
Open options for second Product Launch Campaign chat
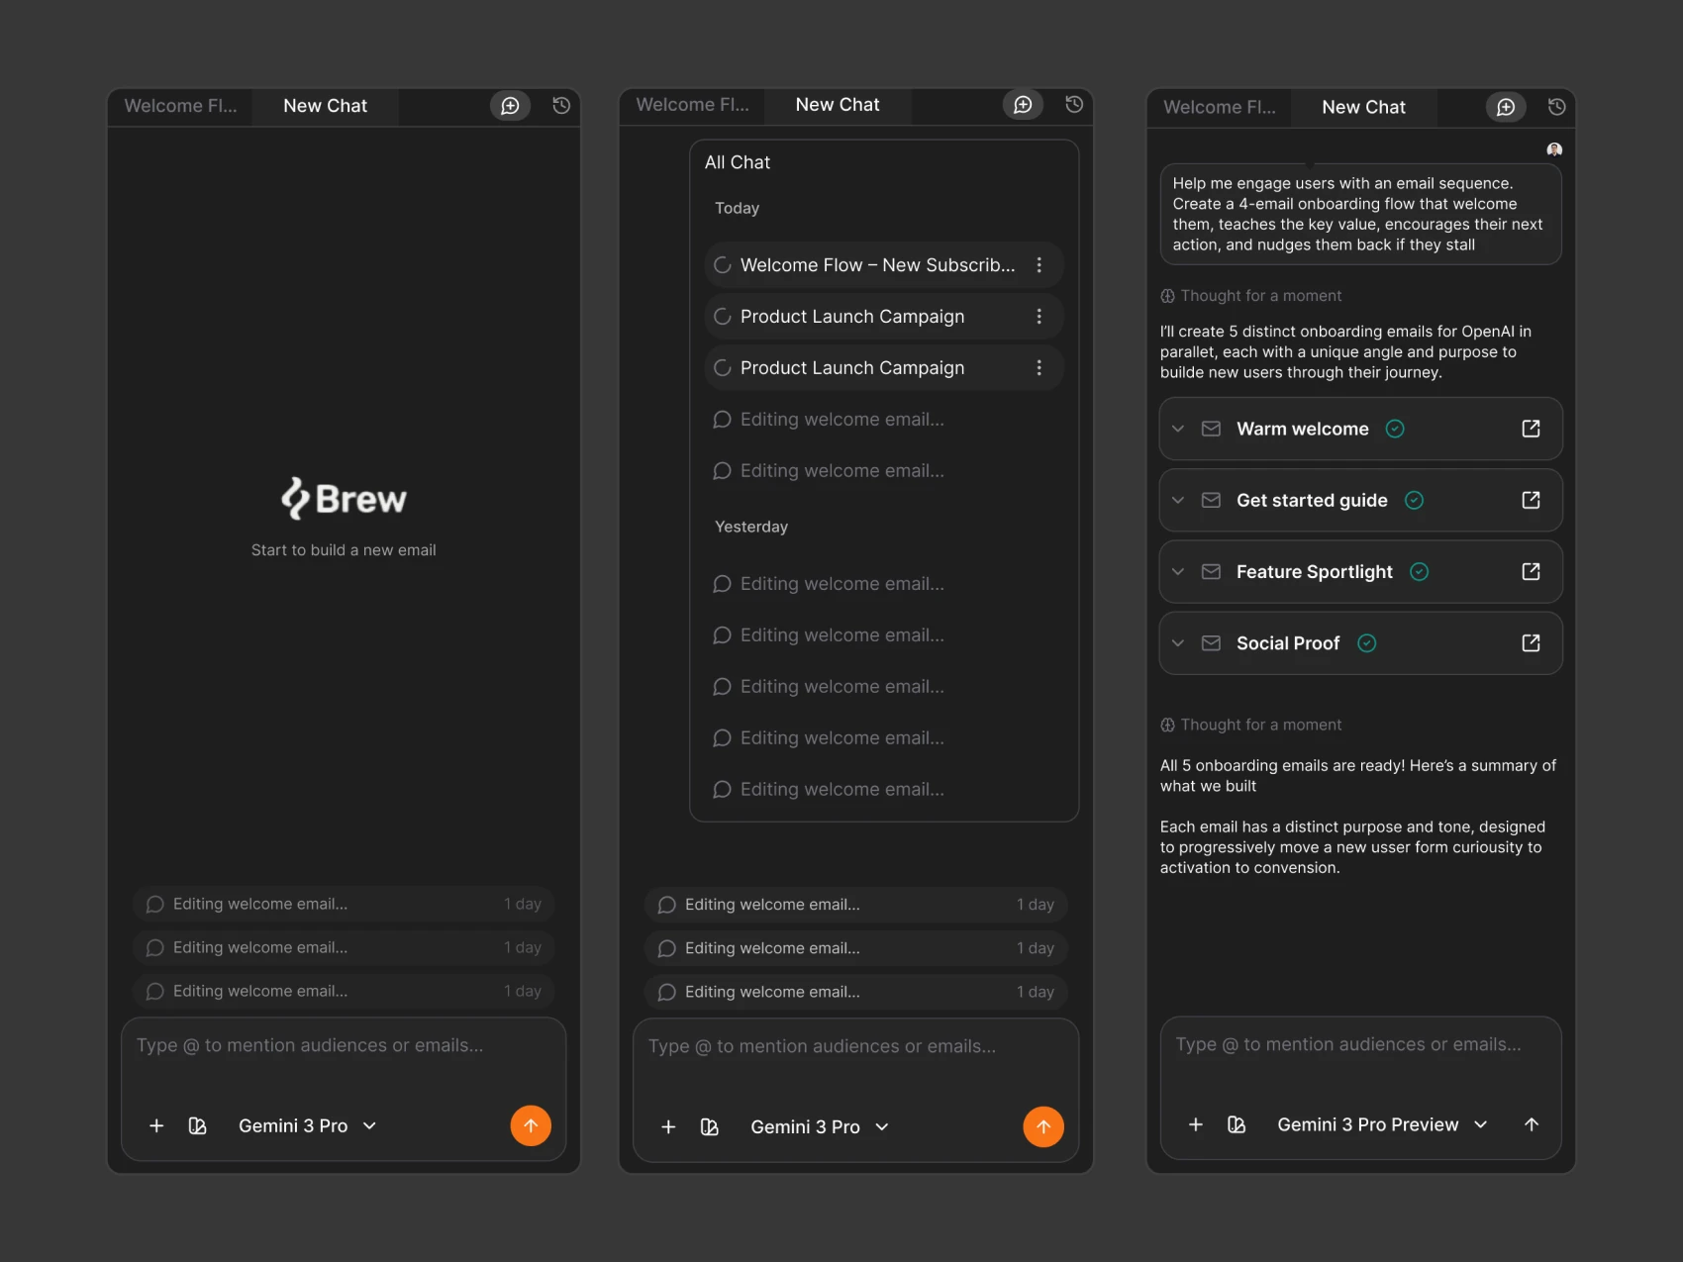click(x=1039, y=368)
